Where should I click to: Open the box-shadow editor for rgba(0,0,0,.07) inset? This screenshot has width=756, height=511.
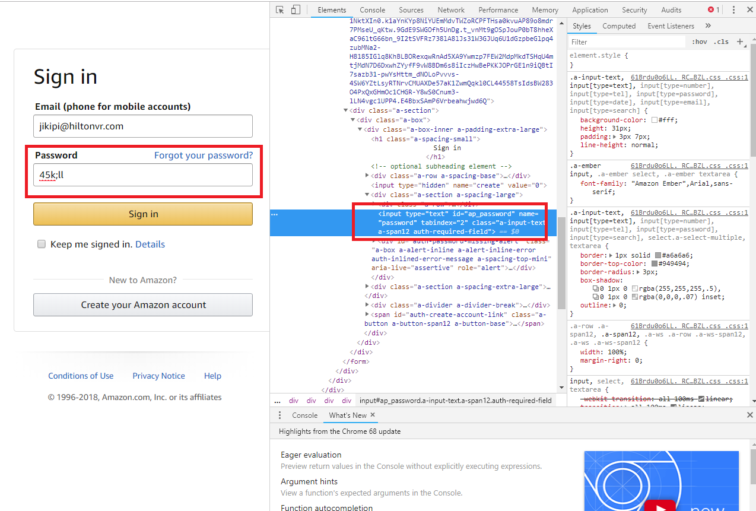tap(596, 297)
